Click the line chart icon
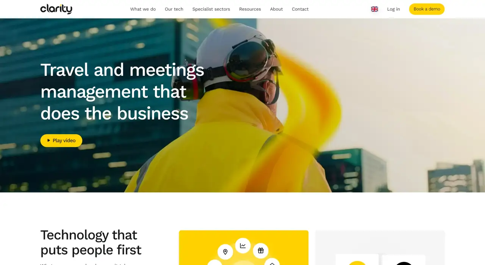This screenshot has width=485, height=265. pos(243,246)
